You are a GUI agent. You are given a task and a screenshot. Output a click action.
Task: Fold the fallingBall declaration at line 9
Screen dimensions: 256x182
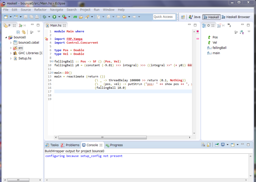(x=52, y=62)
